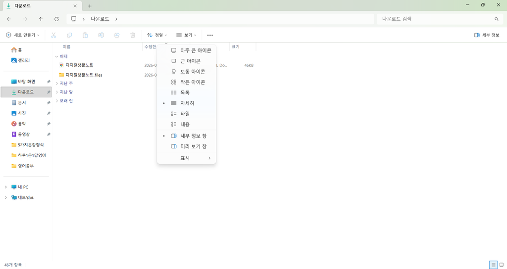This screenshot has height=269, width=507.
Task: Choose 타일 view option
Action: [x=187, y=114]
